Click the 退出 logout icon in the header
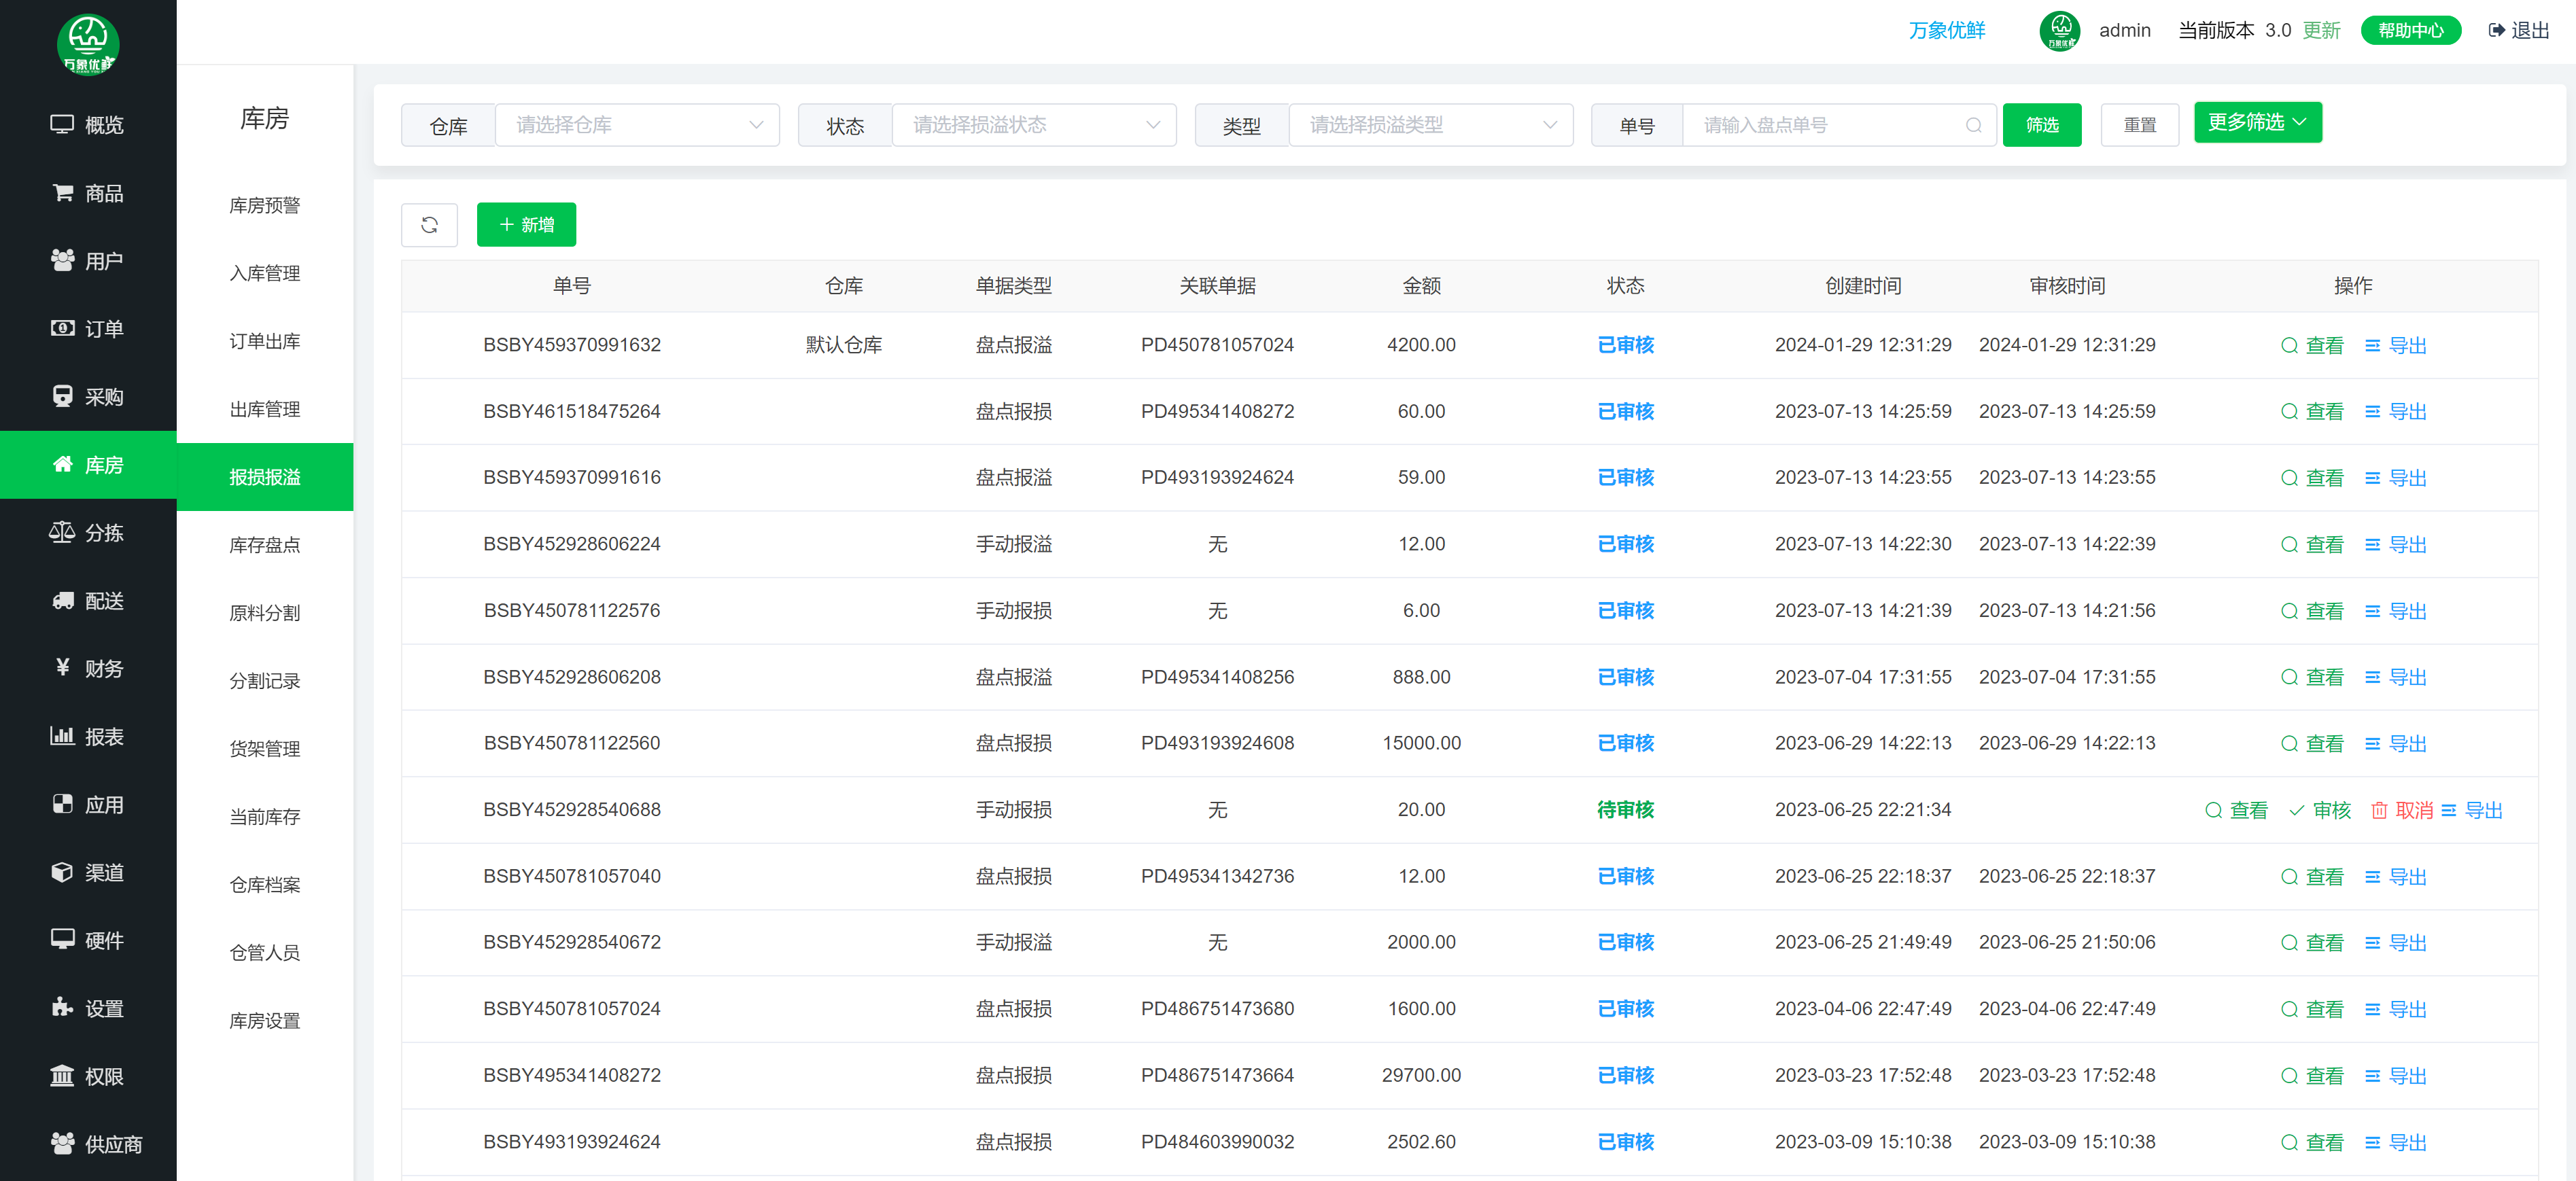 [x=2496, y=31]
